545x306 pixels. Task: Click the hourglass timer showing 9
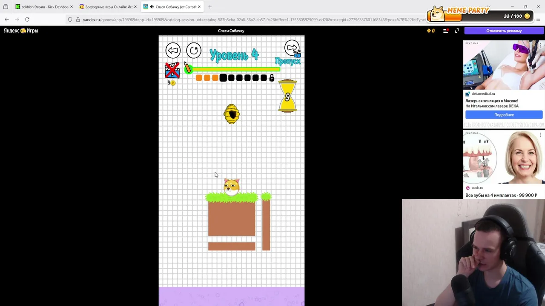(x=287, y=96)
